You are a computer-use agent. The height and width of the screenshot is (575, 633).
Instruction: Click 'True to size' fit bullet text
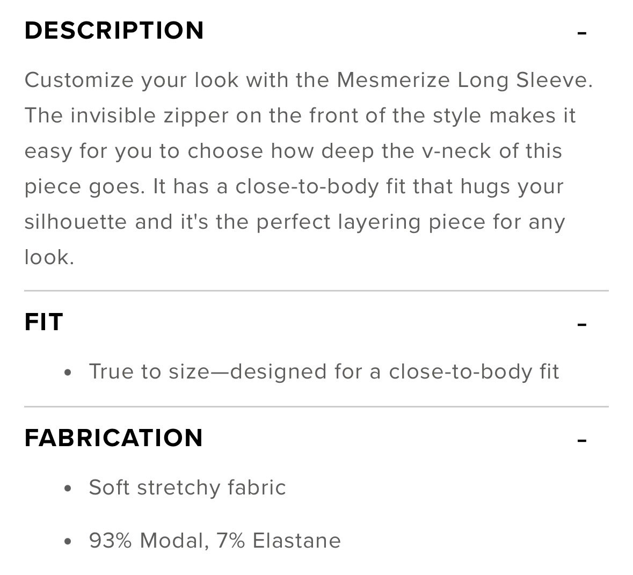[x=149, y=371]
